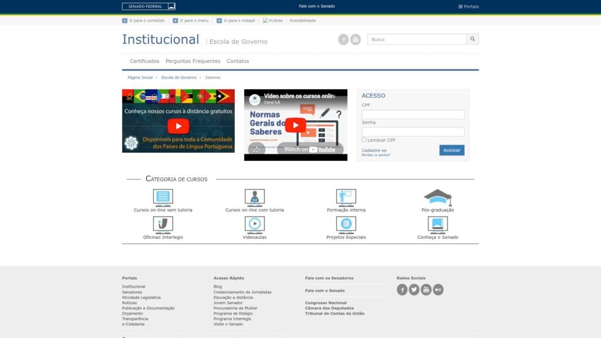Open the Portais hamburger menu
This screenshot has height=338, width=601.
pos(468,6)
